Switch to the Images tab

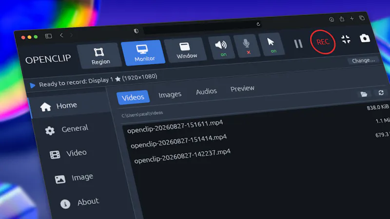click(170, 94)
